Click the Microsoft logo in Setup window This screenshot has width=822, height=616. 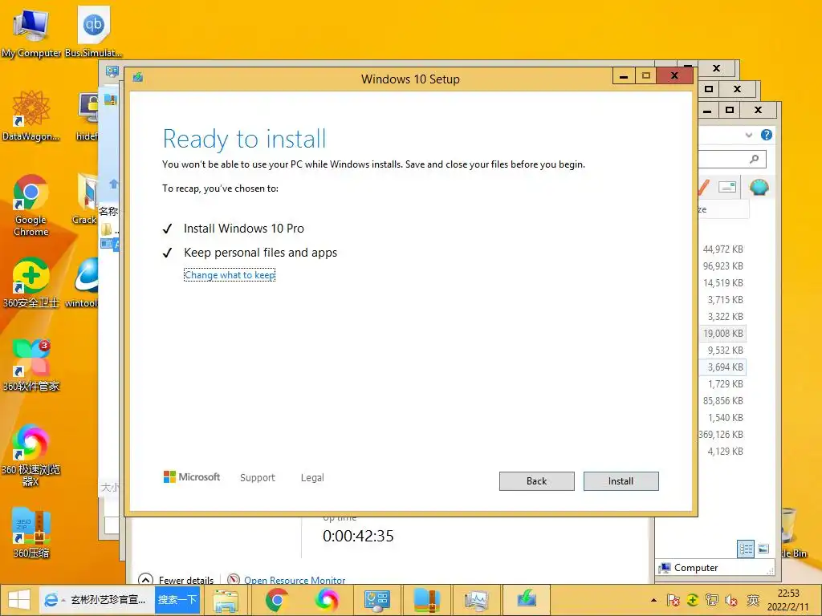point(192,477)
